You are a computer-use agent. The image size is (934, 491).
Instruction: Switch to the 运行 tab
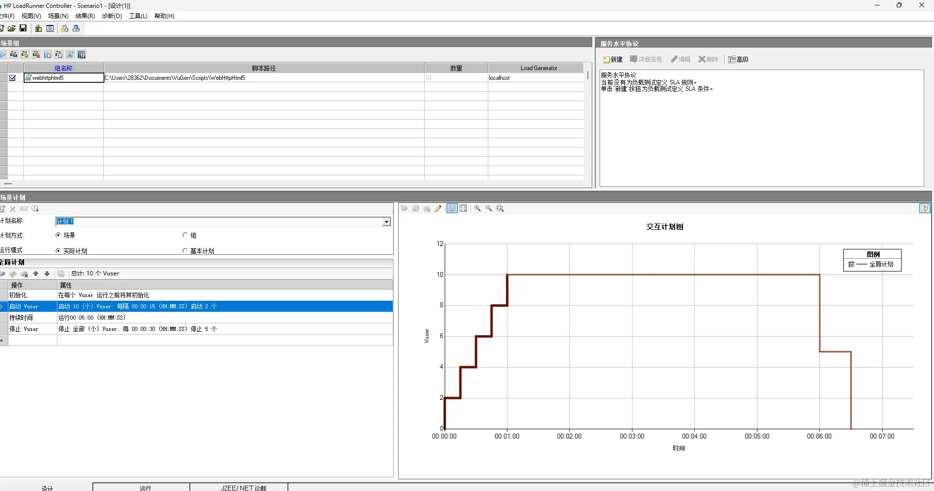[141, 488]
